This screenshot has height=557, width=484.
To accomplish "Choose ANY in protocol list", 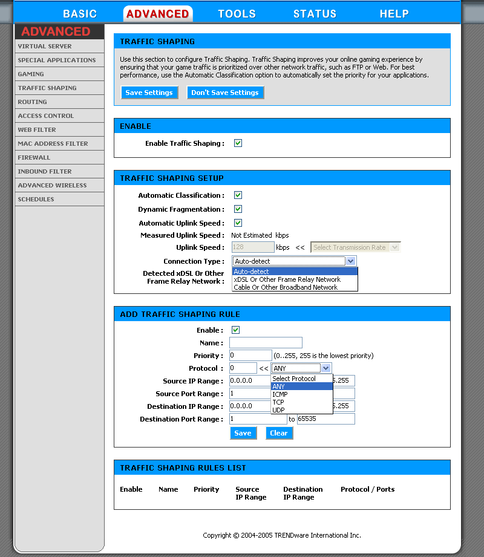I will pyautogui.click(x=302, y=386).
